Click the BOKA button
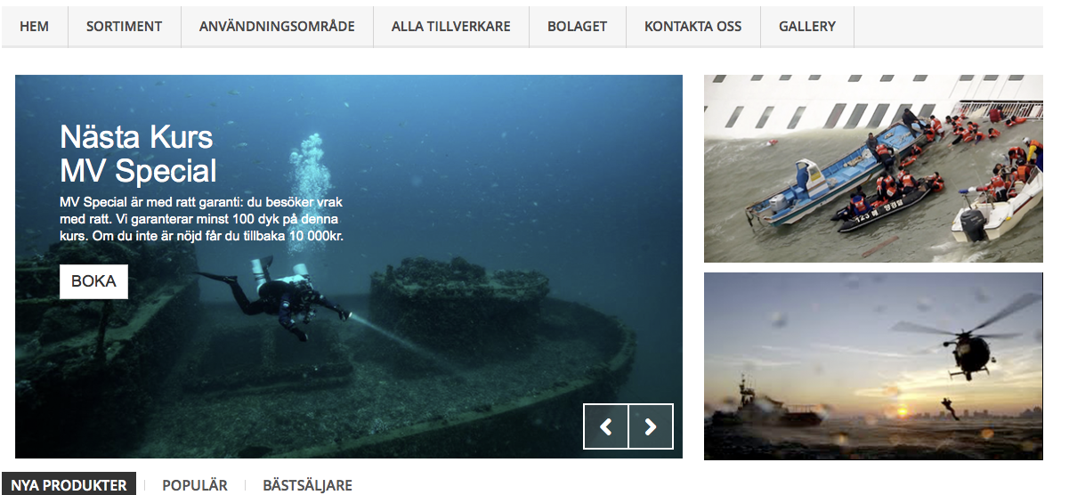Viewport: 1069px width, 495px height. click(93, 281)
